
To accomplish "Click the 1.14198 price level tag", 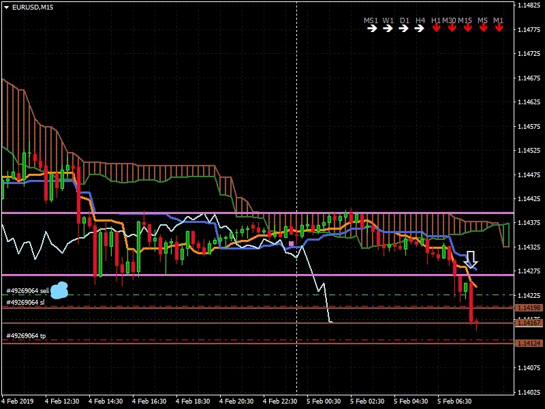I will tap(529, 308).
